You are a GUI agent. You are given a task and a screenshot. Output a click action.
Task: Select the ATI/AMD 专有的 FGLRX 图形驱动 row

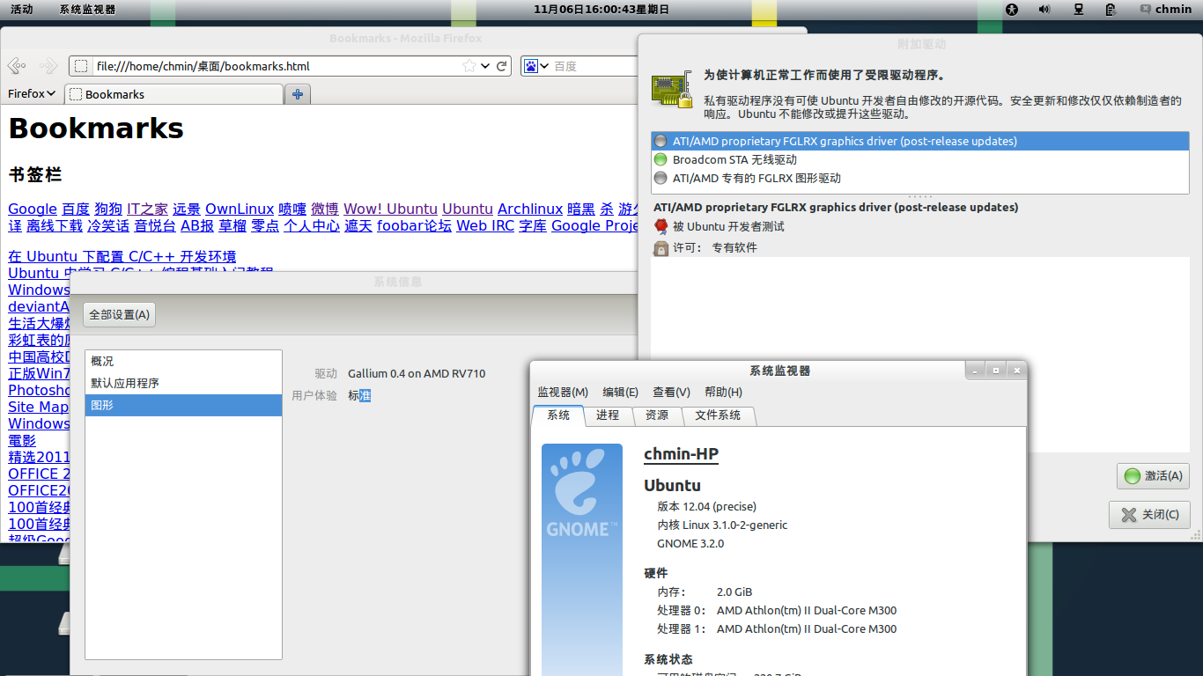click(x=919, y=178)
